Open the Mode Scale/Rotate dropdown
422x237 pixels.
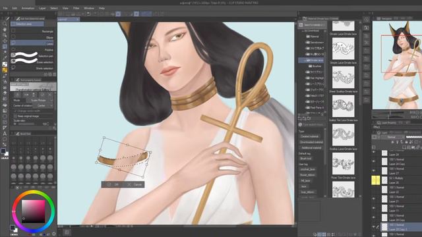(x=40, y=100)
